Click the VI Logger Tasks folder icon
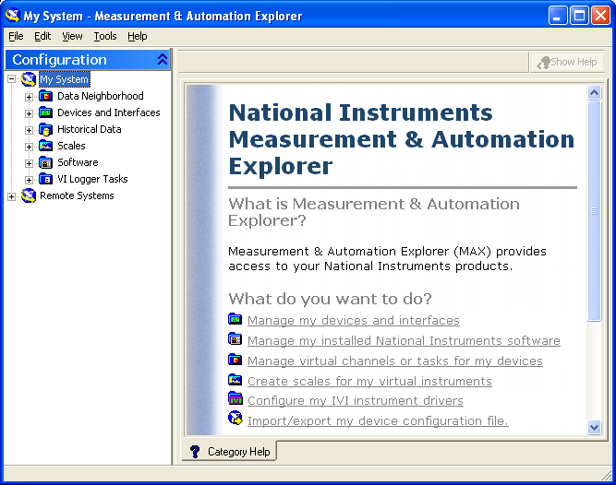616x485 pixels. coord(45,179)
